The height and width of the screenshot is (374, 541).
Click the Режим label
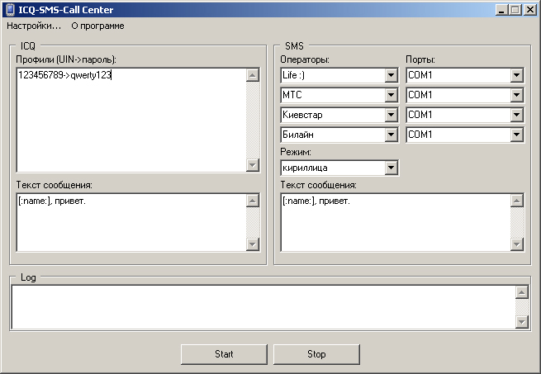click(x=296, y=152)
